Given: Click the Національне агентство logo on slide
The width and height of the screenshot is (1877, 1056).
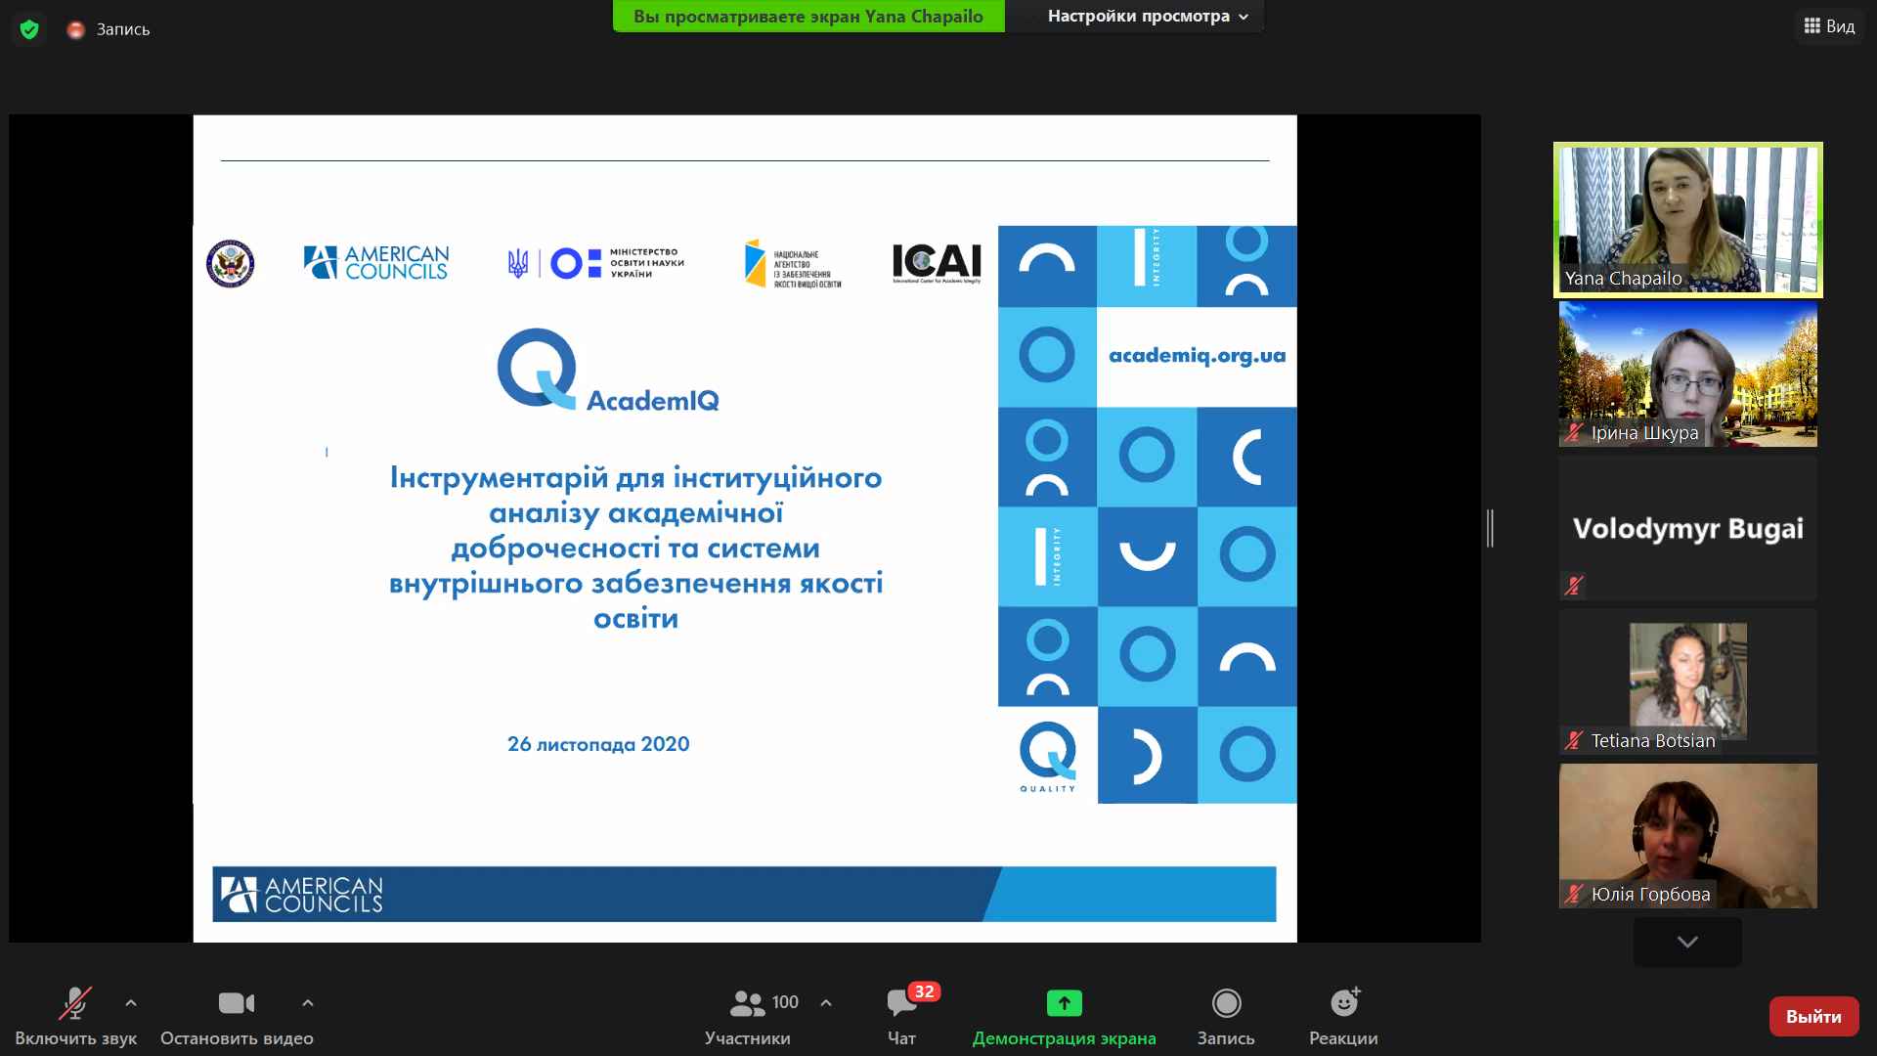Looking at the screenshot, I should click(x=793, y=264).
